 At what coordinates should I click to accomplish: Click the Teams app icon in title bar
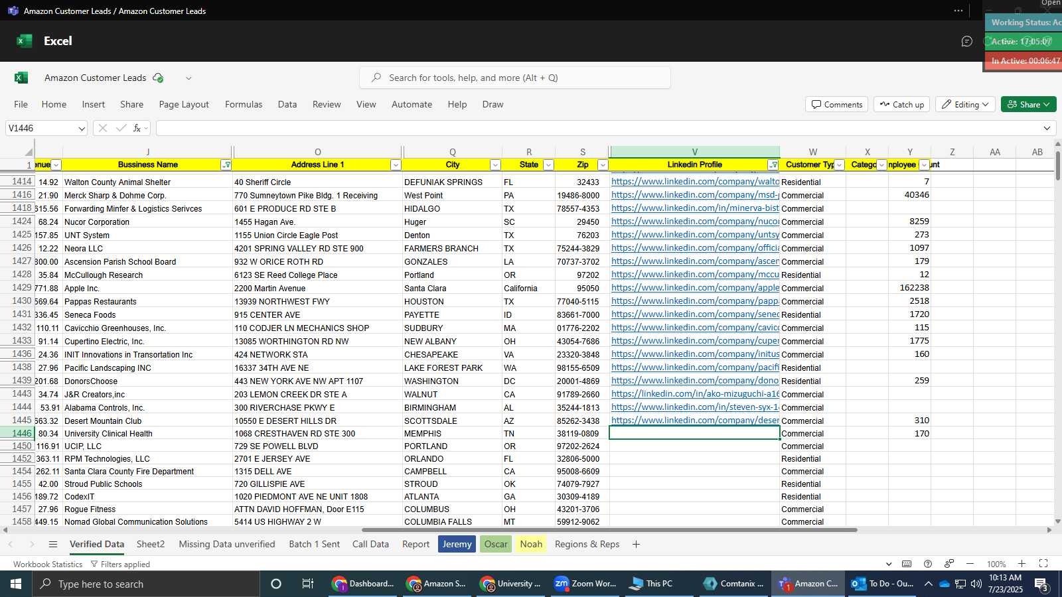[x=13, y=11]
